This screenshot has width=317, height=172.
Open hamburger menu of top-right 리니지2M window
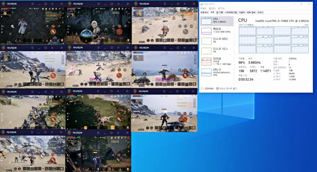coord(165,4)
